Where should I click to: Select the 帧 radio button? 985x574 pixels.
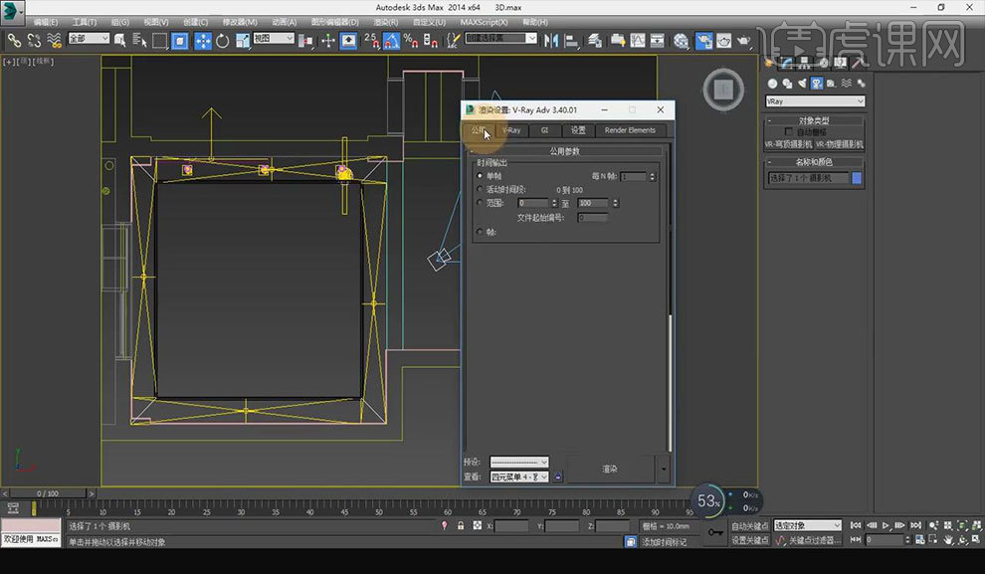tap(481, 232)
